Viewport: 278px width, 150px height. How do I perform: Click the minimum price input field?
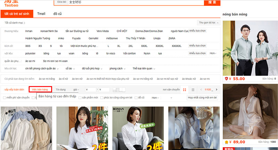click(90, 90)
